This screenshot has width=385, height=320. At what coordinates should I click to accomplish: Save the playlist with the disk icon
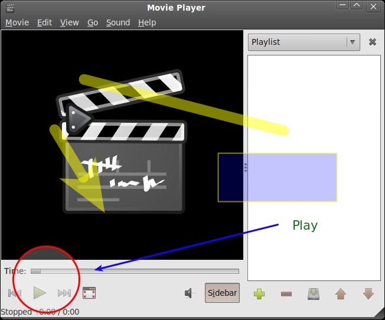coord(314,293)
